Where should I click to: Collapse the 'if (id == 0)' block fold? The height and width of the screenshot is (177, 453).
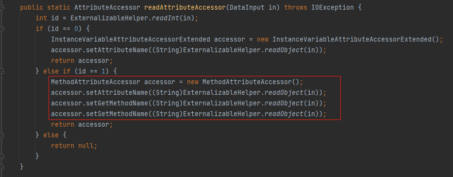pos(2,29)
